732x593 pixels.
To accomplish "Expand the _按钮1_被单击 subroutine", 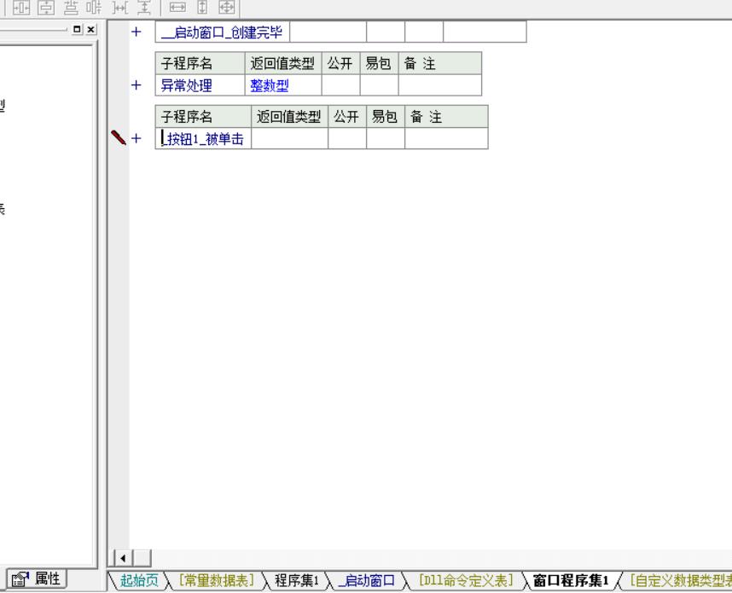I will (136, 139).
